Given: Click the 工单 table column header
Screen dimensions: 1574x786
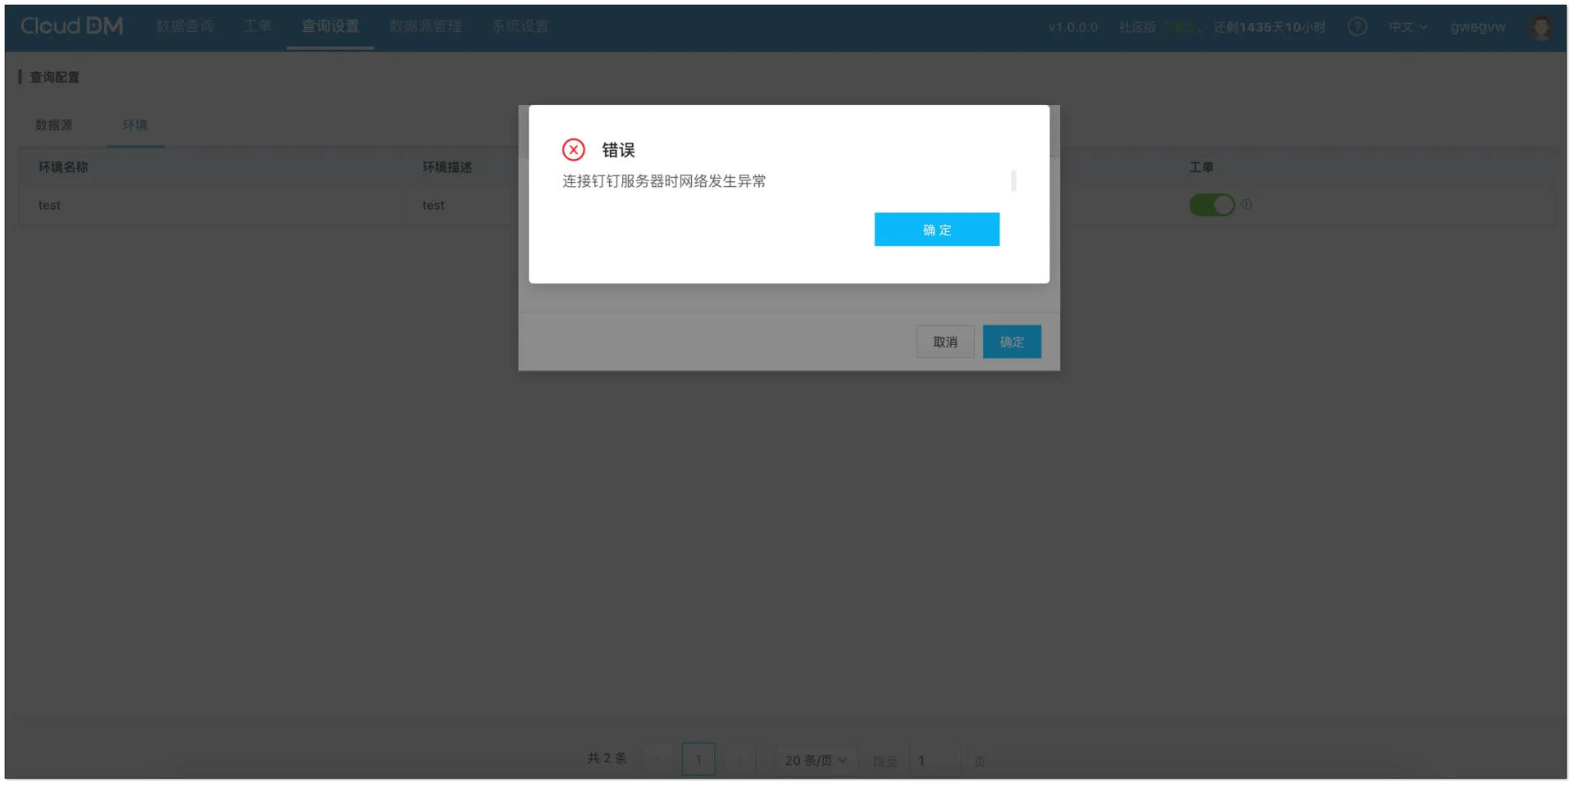Looking at the screenshot, I should pyautogui.click(x=1202, y=167).
